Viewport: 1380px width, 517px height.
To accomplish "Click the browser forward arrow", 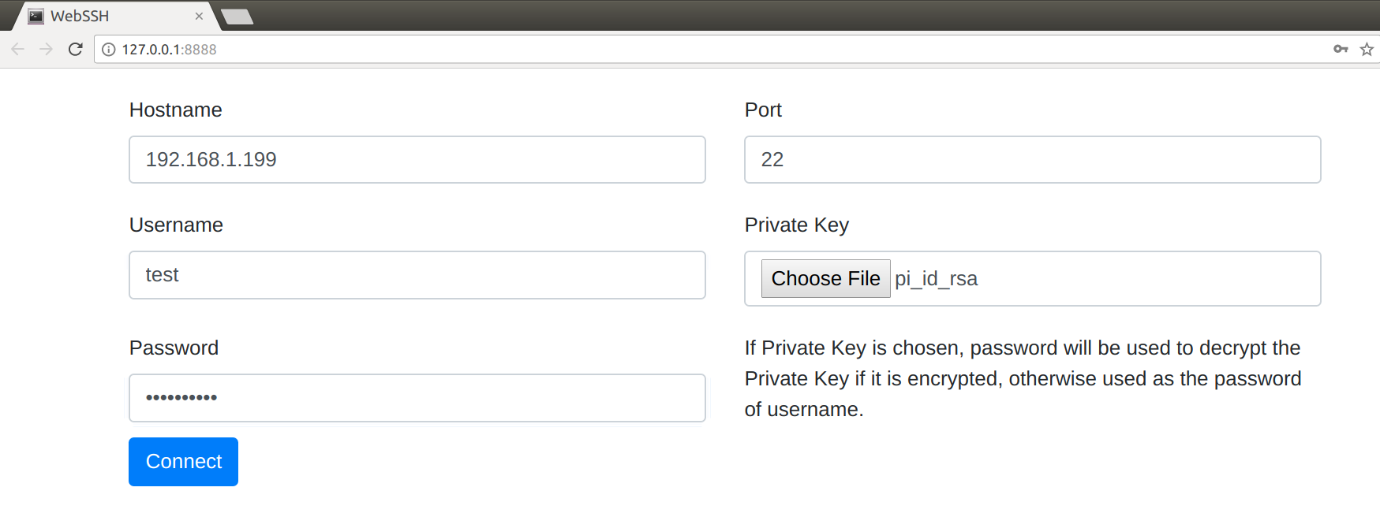I will tap(46, 50).
